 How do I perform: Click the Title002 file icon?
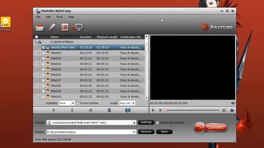pos(48,53)
